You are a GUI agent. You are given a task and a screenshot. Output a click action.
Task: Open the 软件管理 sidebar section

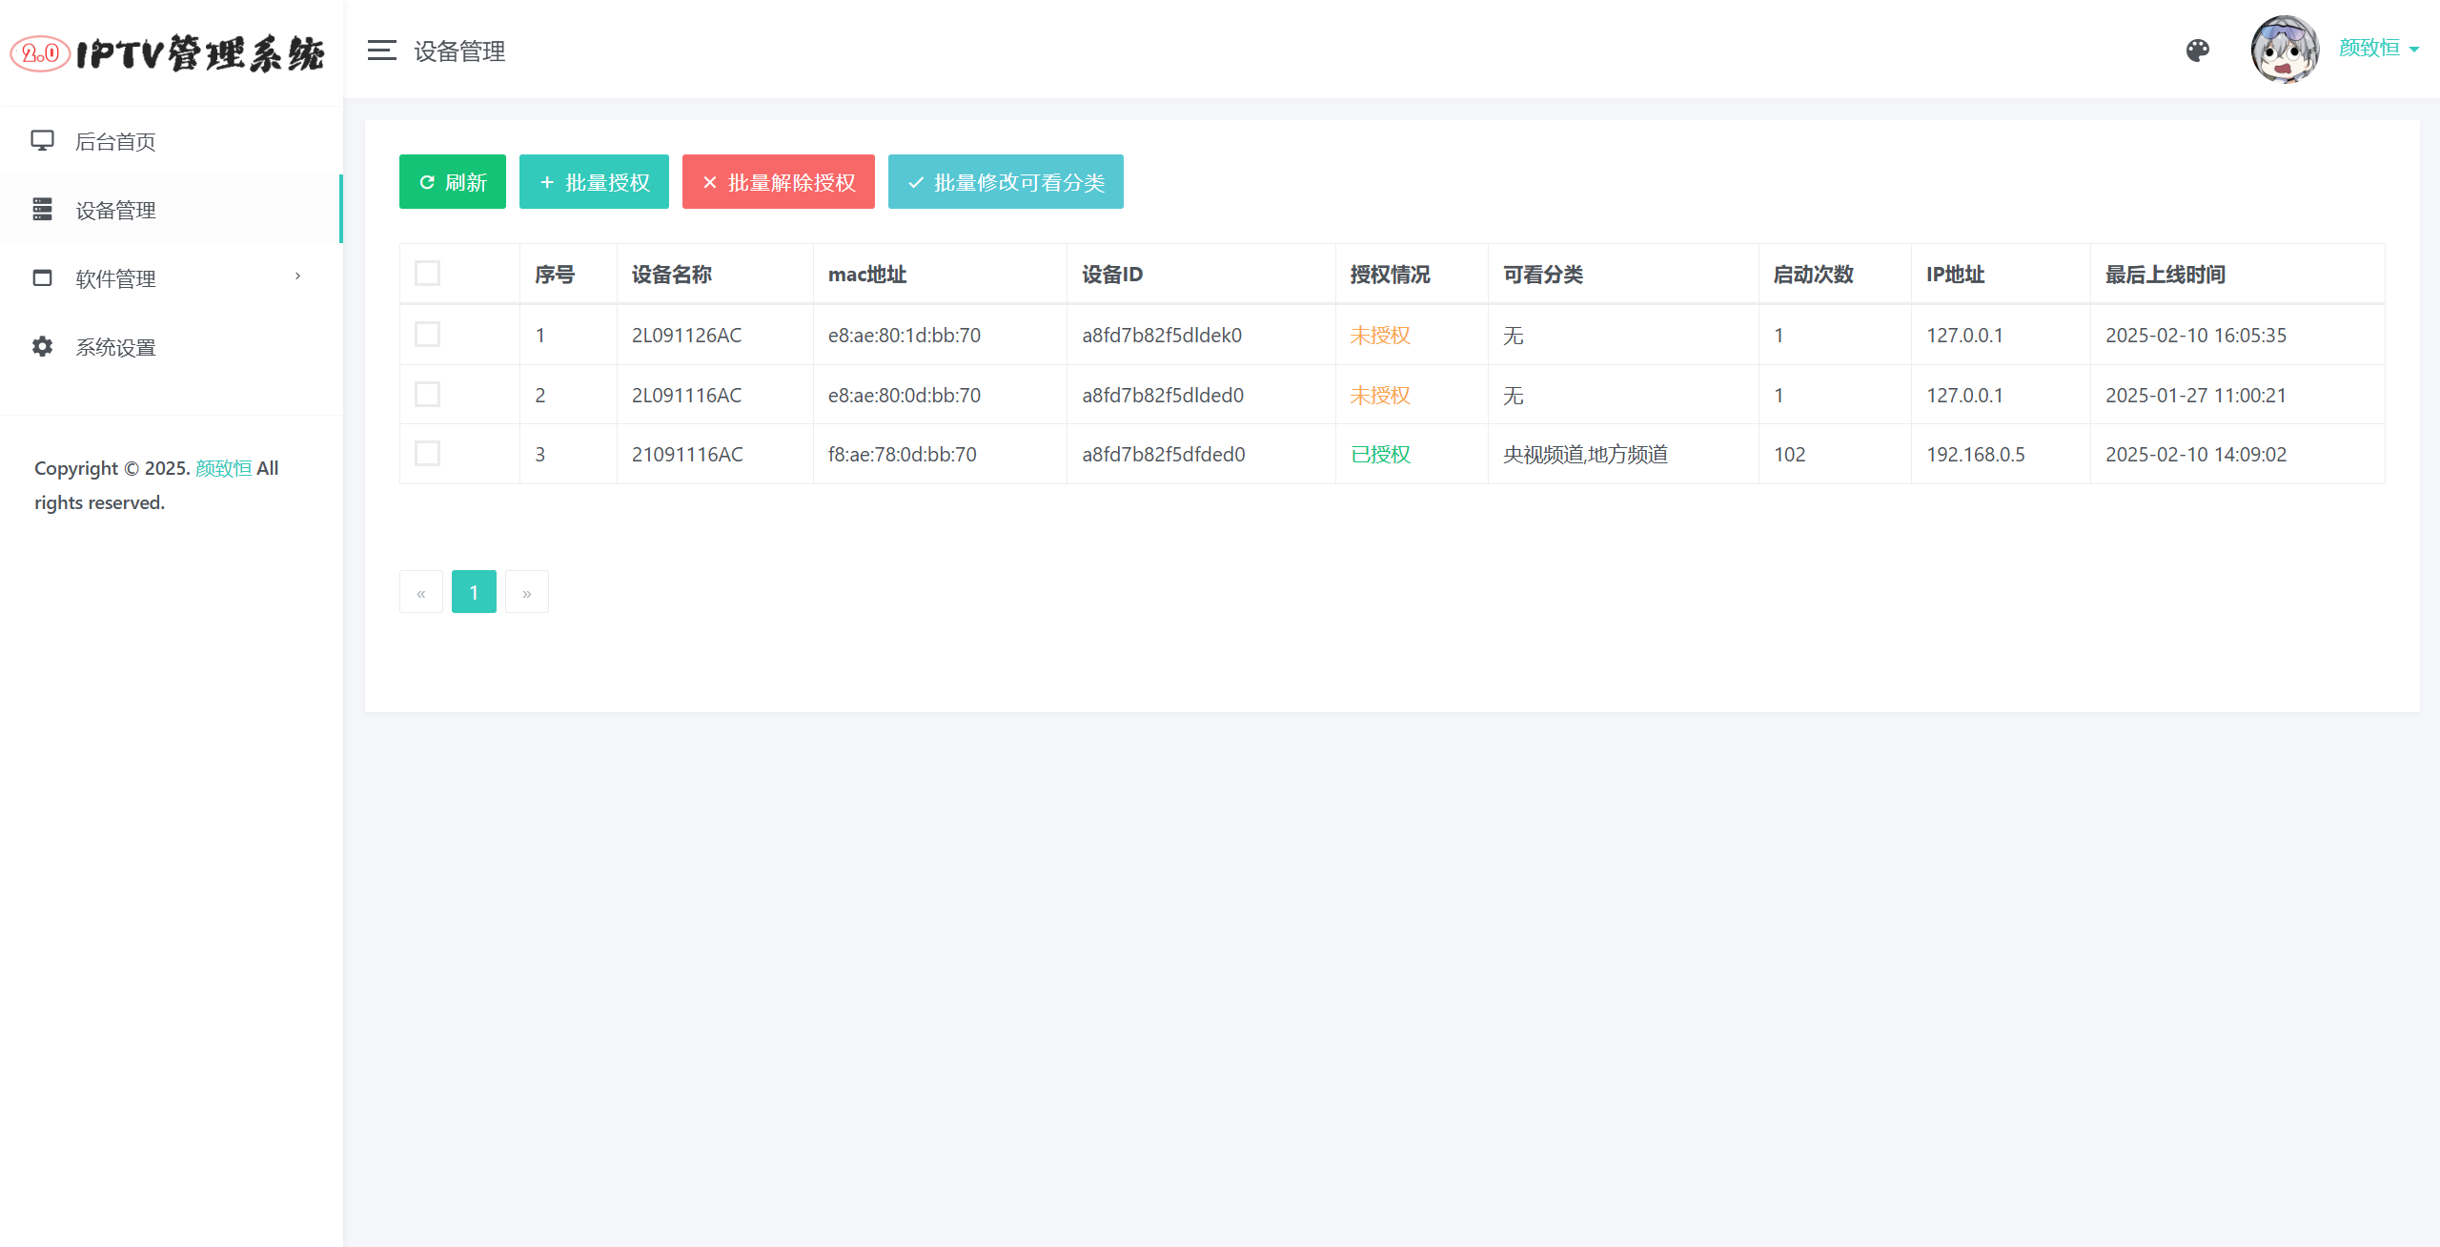point(114,278)
